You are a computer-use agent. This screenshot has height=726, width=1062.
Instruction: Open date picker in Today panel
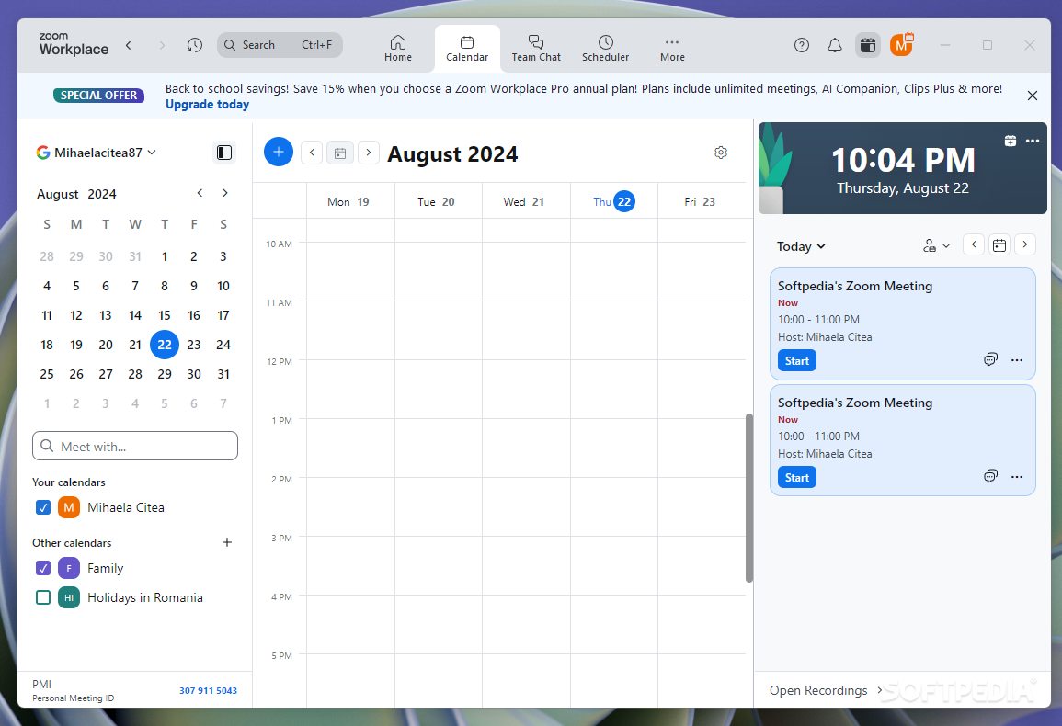(x=999, y=244)
